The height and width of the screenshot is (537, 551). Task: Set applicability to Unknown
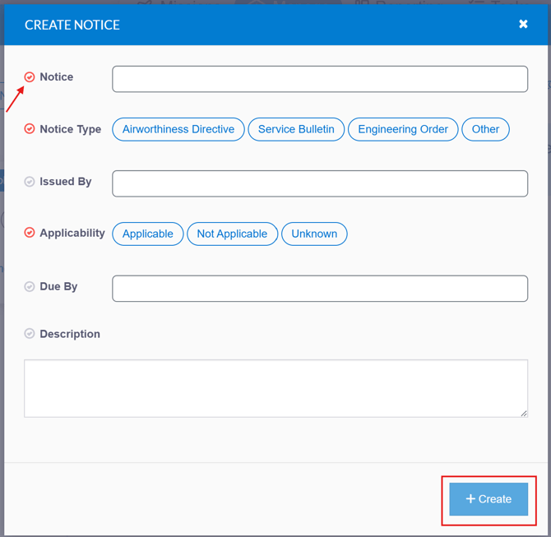[x=314, y=234]
